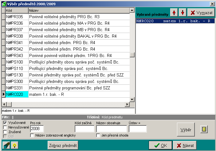
Task: Click the Pro rok input field
Action: [x=37, y=129]
